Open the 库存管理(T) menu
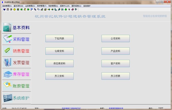Screen dimensions: 172x110 (x=42, y=6)
